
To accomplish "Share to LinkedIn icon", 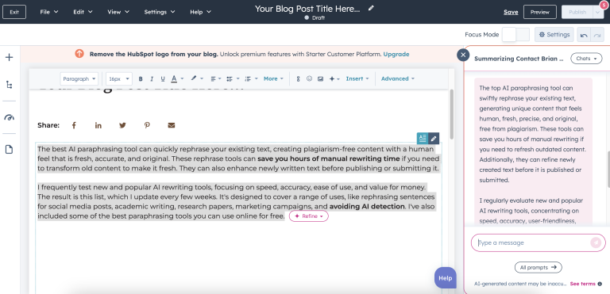I will click(x=98, y=125).
